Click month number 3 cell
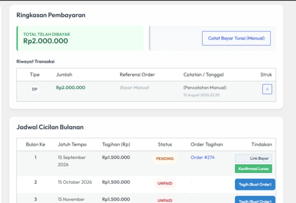This screenshot has height=203, width=296. tap(36, 199)
